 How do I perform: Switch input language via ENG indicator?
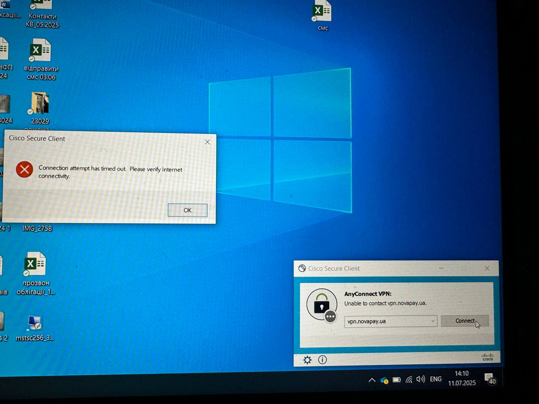(436, 379)
